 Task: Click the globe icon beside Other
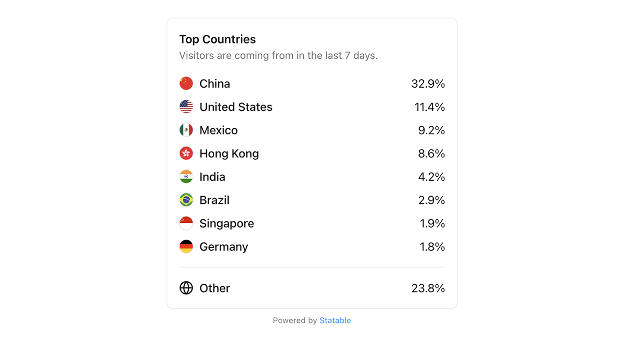tap(186, 288)
